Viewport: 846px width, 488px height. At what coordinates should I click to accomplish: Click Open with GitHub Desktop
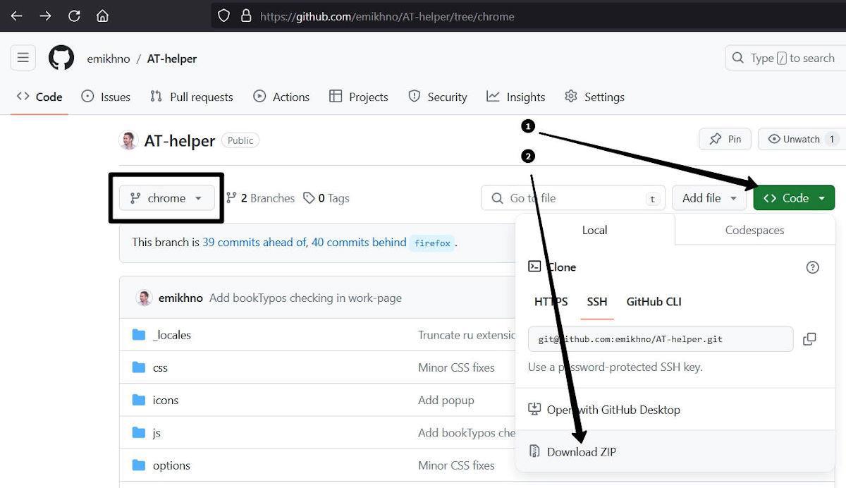tap(613, 410)
